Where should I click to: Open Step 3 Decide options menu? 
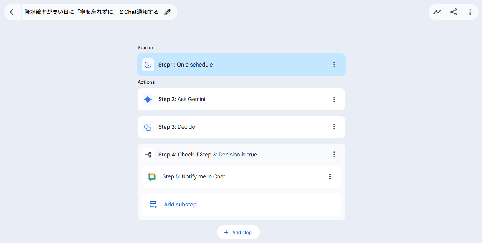coord(334,127)
